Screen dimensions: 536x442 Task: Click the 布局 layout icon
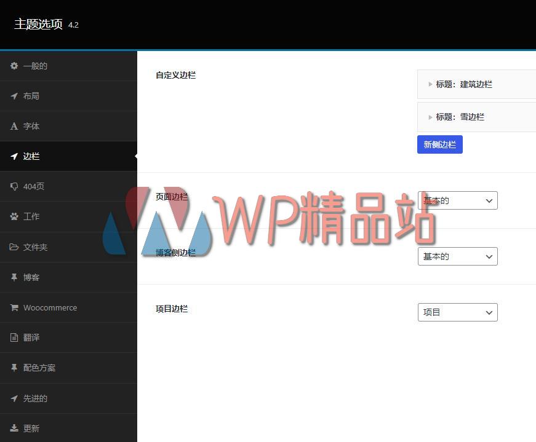click(14, 96)
